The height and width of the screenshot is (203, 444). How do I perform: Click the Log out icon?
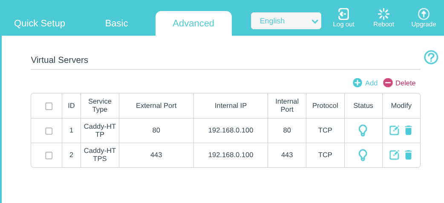tap(343, 14)
